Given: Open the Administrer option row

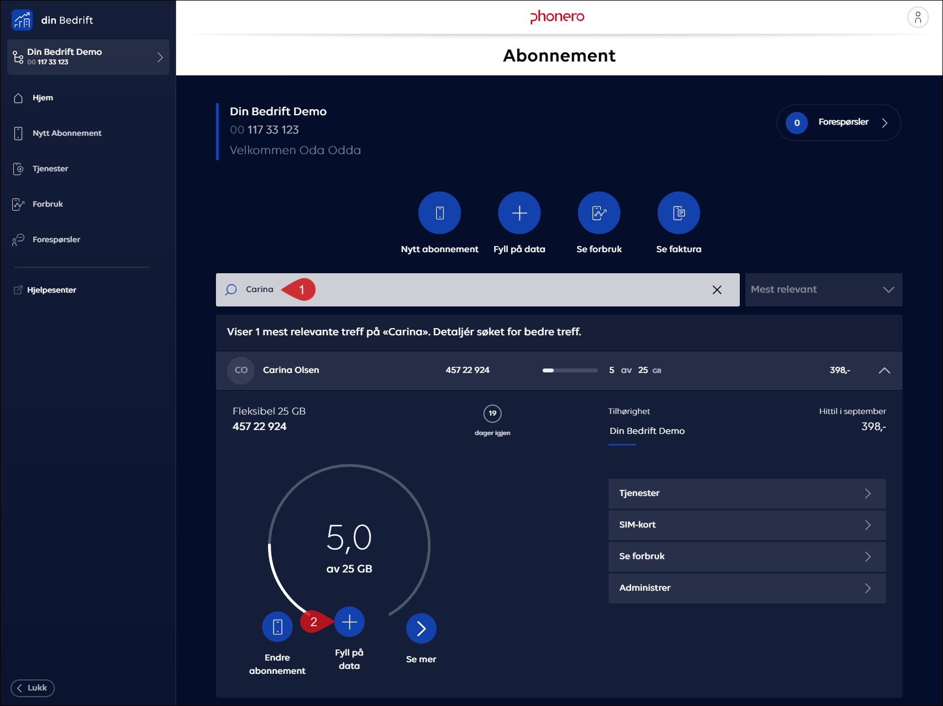Looking at the screenshot, I should (x=747, y=589).
